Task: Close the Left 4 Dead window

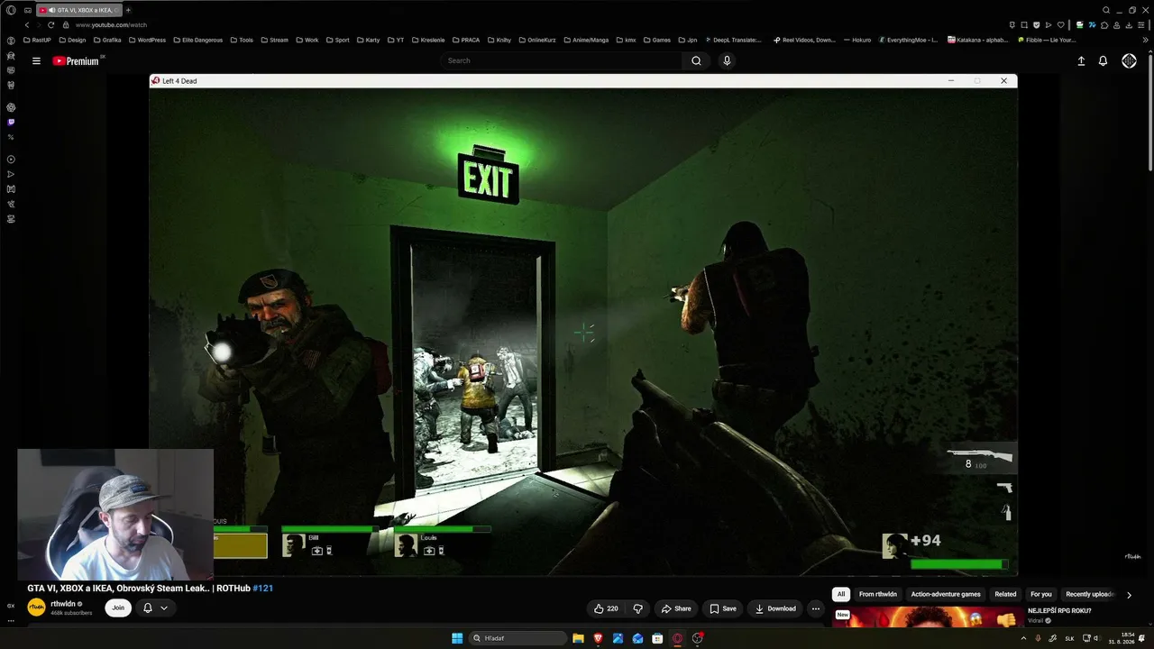Action: click(x=1003, y=81)
